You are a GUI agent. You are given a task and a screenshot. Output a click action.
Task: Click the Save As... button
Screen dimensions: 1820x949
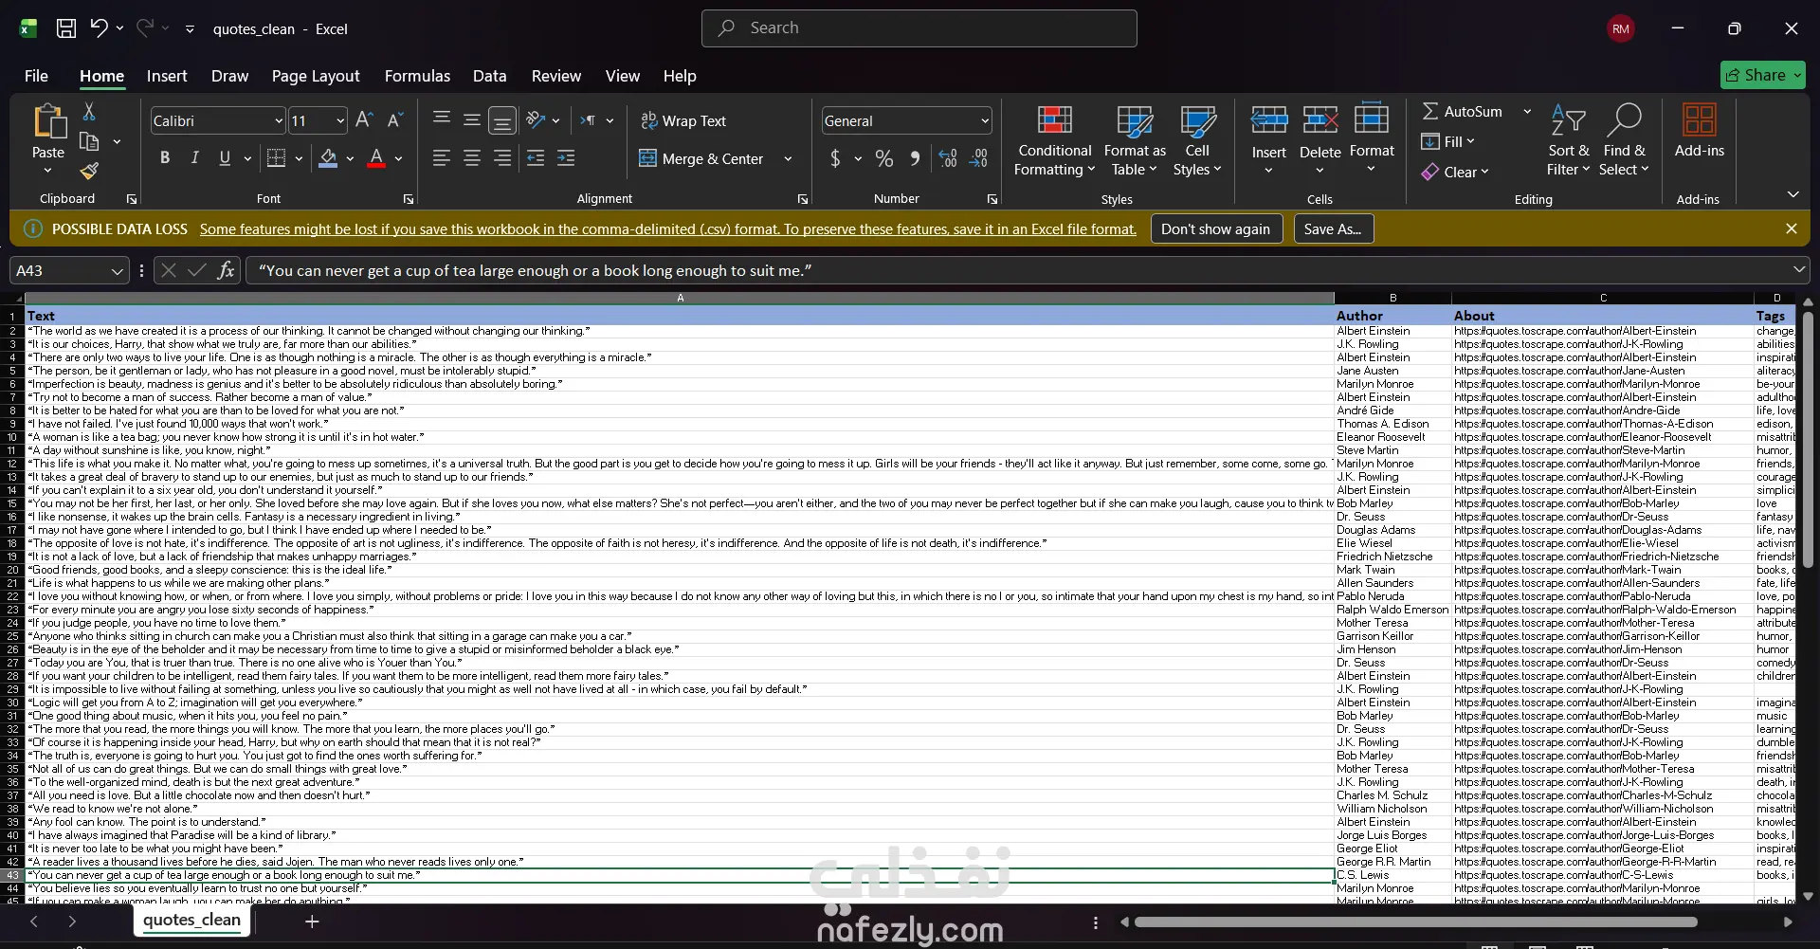[1333, 228]
